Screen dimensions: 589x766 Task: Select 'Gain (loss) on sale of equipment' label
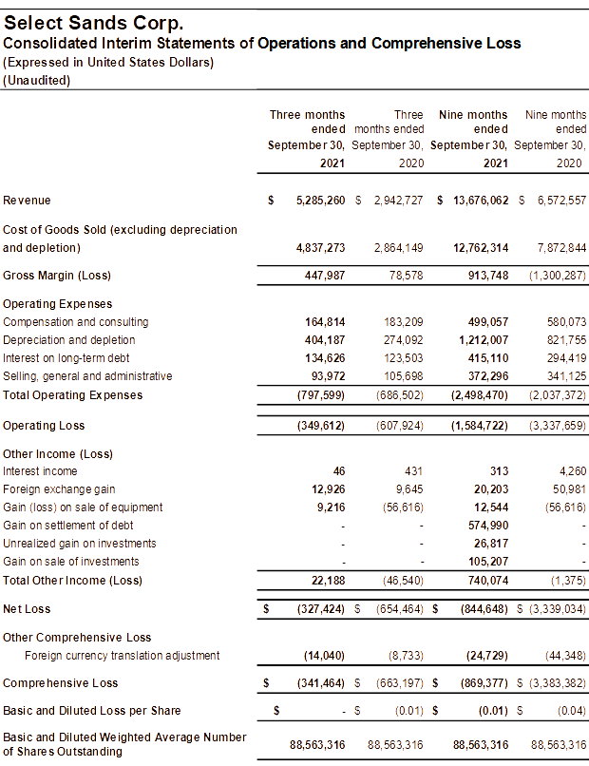coord(83,507)
